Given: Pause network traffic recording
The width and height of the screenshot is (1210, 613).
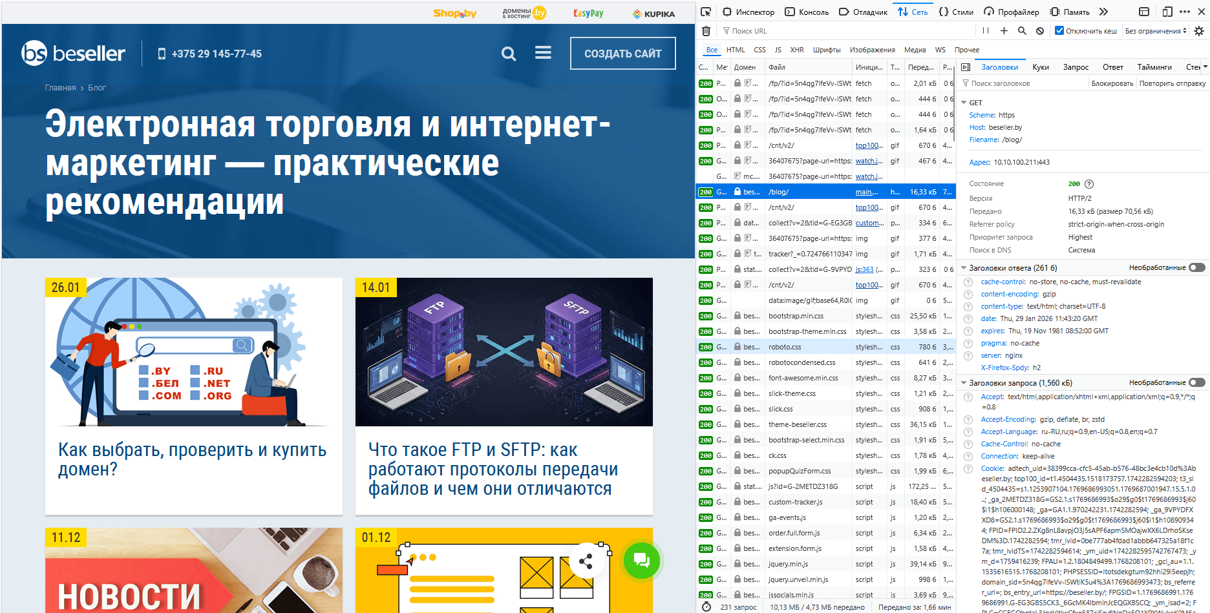Looking at the screenshot, I should coord(986,30).
